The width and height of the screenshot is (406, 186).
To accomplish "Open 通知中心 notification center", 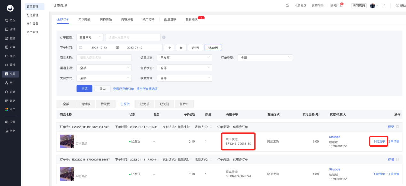I will coord(337,6).
